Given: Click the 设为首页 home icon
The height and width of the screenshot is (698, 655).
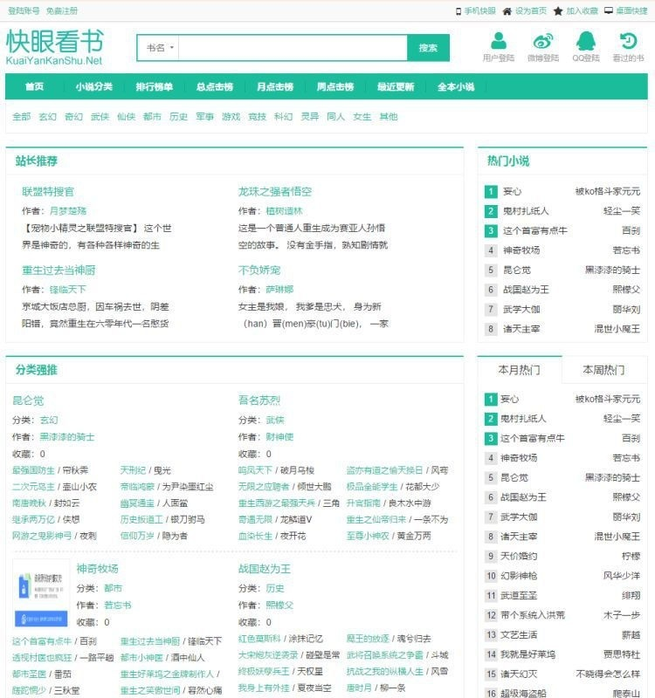Looking at the screenshot, I should [507, 11].
